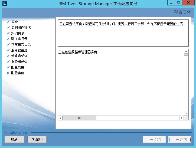Click the log scroll right arrow
The width and height of the screenshot is (196, 148).
click(181, 118)
